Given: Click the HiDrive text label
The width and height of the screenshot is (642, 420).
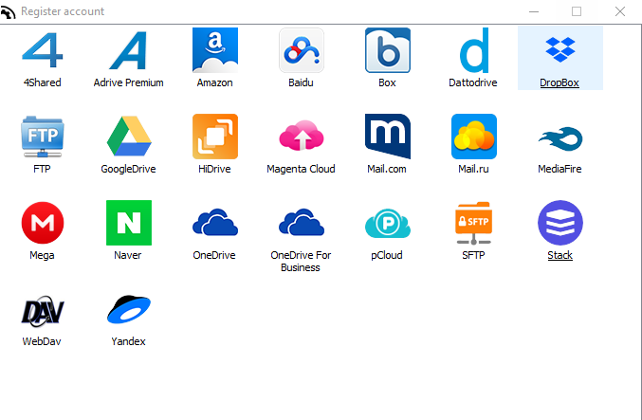Looking at the screenshot, I should click(x=214, y=169).
